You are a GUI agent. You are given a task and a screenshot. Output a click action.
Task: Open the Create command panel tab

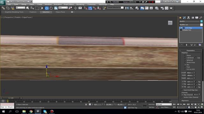click(180, 18)
